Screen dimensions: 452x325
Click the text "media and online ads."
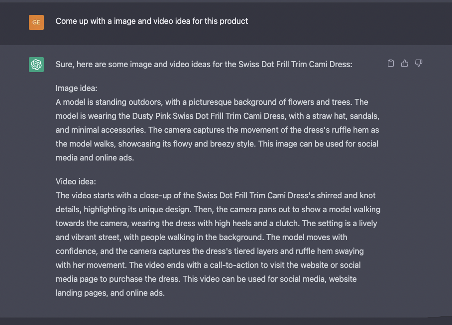point(95,158)
